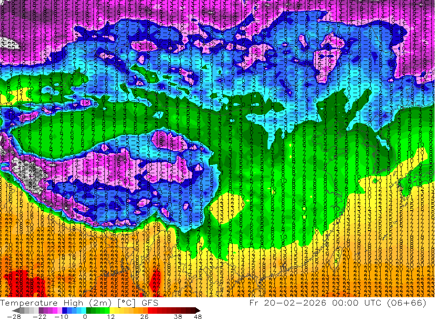Click the '-28' legend label
The image size is (435, 319).
pyautogui.click(x=13, y=316)
